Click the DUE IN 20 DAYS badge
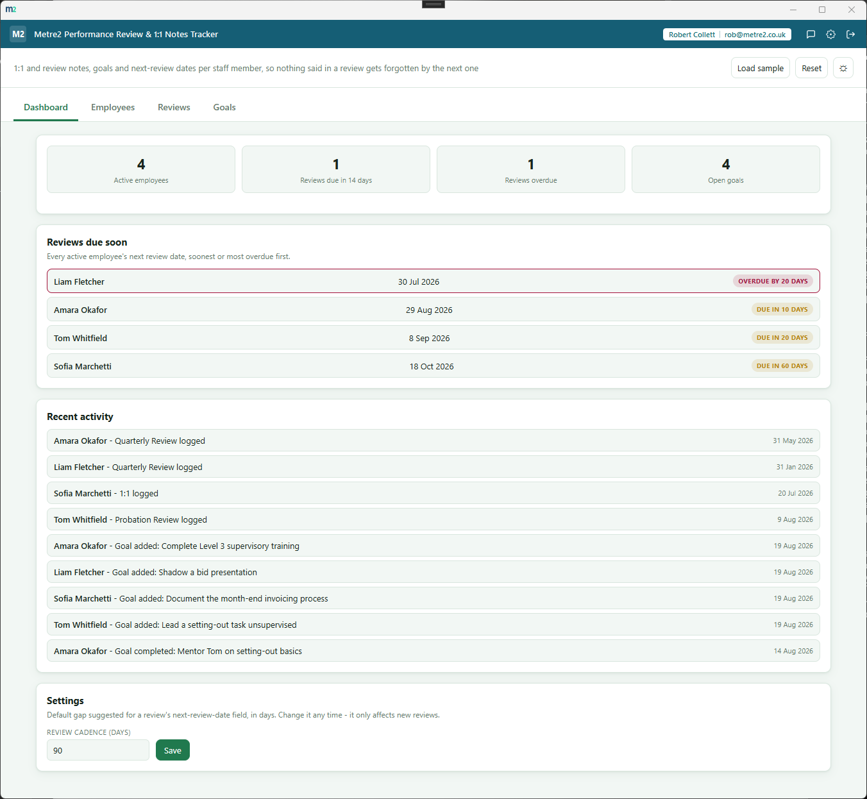 (x=782, y=337)
